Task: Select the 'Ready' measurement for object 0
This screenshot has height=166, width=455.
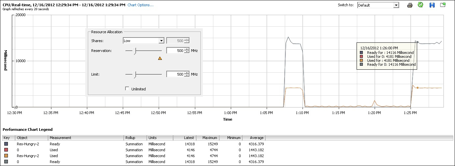Action: coord(55,162)
